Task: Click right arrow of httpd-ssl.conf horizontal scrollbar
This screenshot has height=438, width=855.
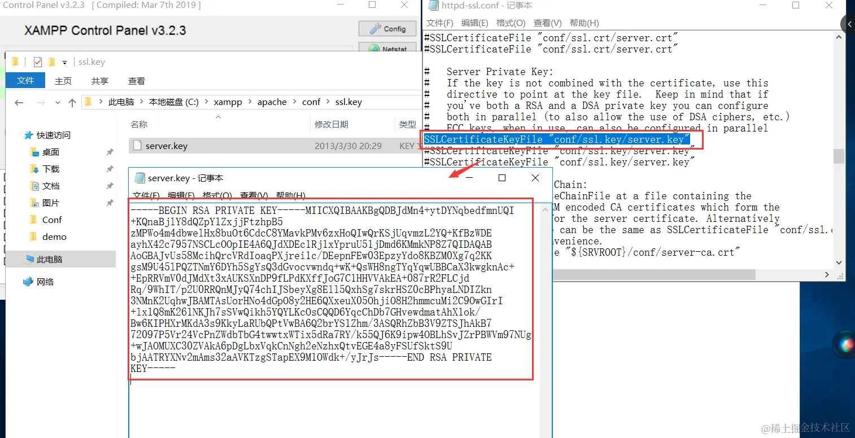Action: coord(827,275)
